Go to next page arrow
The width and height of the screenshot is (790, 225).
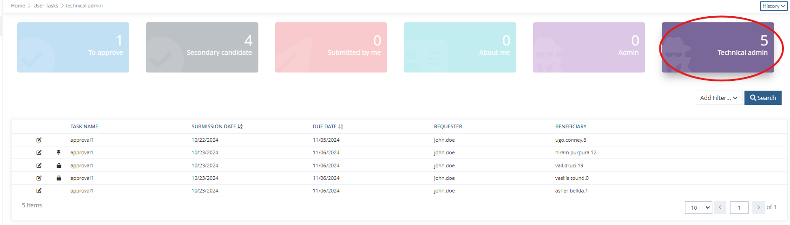pyautogui.click(x=758, y=207)
